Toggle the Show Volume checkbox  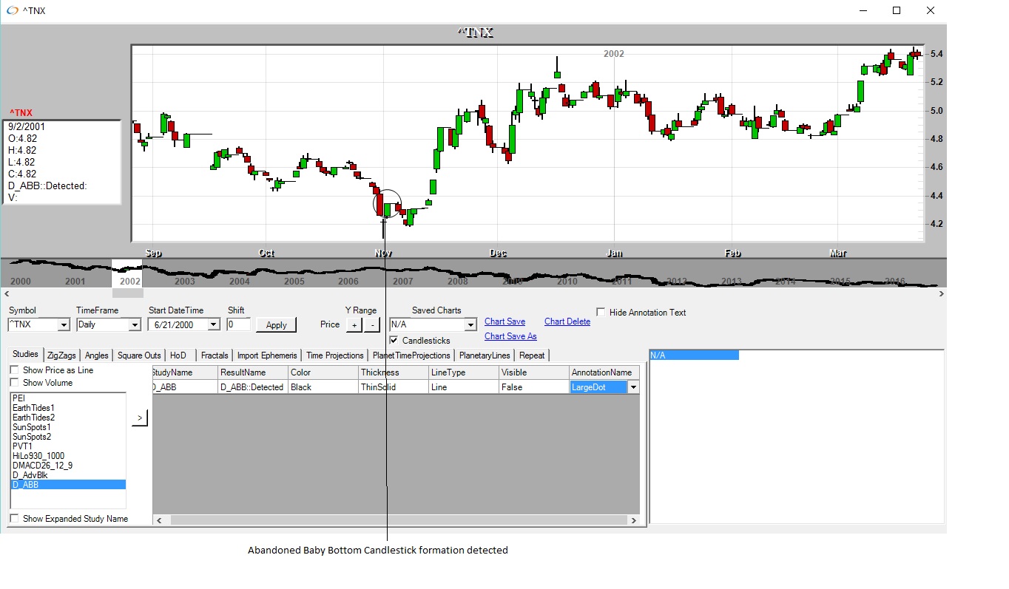(14, 383)
